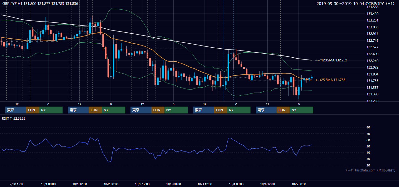Image resolution: width=399 pixels, height=187 pixels.
Task: Click the 10/4 12:00 time axis label
Action: [267, 184]
